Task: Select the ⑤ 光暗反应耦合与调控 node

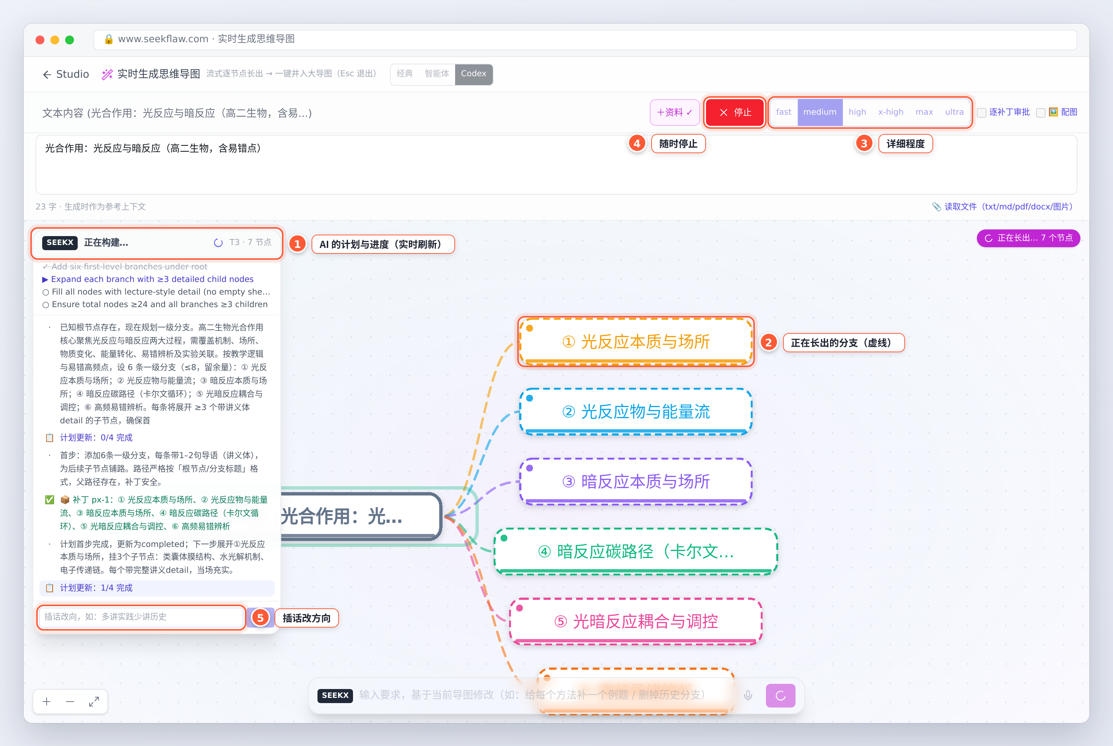Action: pyautogui.click(x=635, y=621)
